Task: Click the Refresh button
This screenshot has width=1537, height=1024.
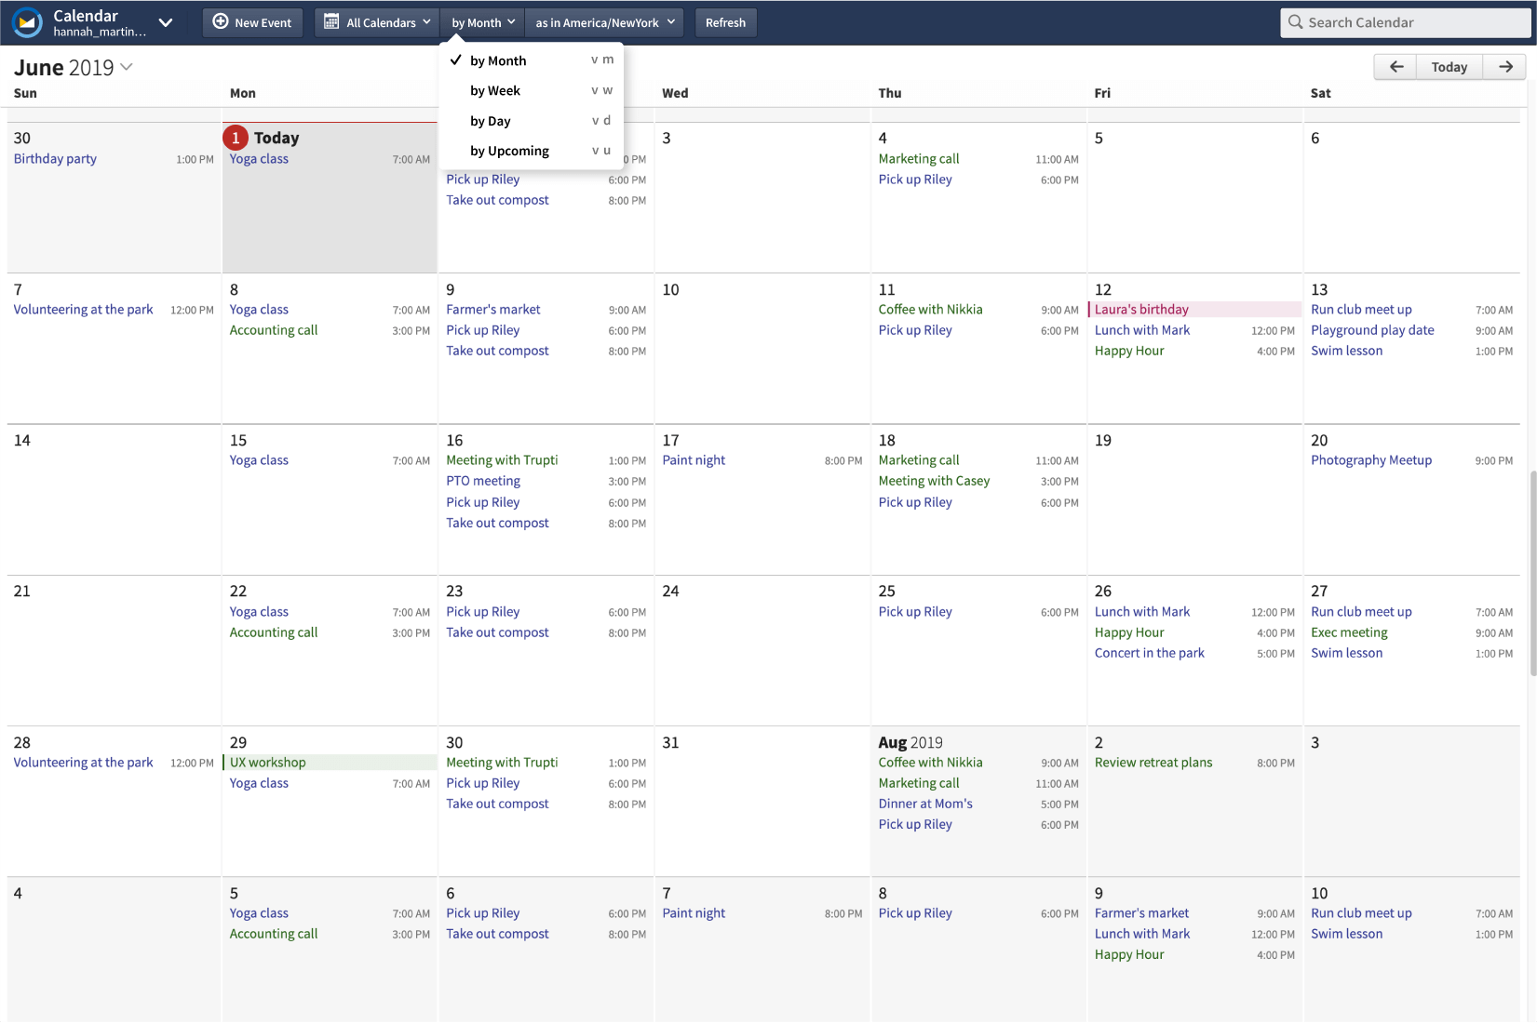Action: 725,22
